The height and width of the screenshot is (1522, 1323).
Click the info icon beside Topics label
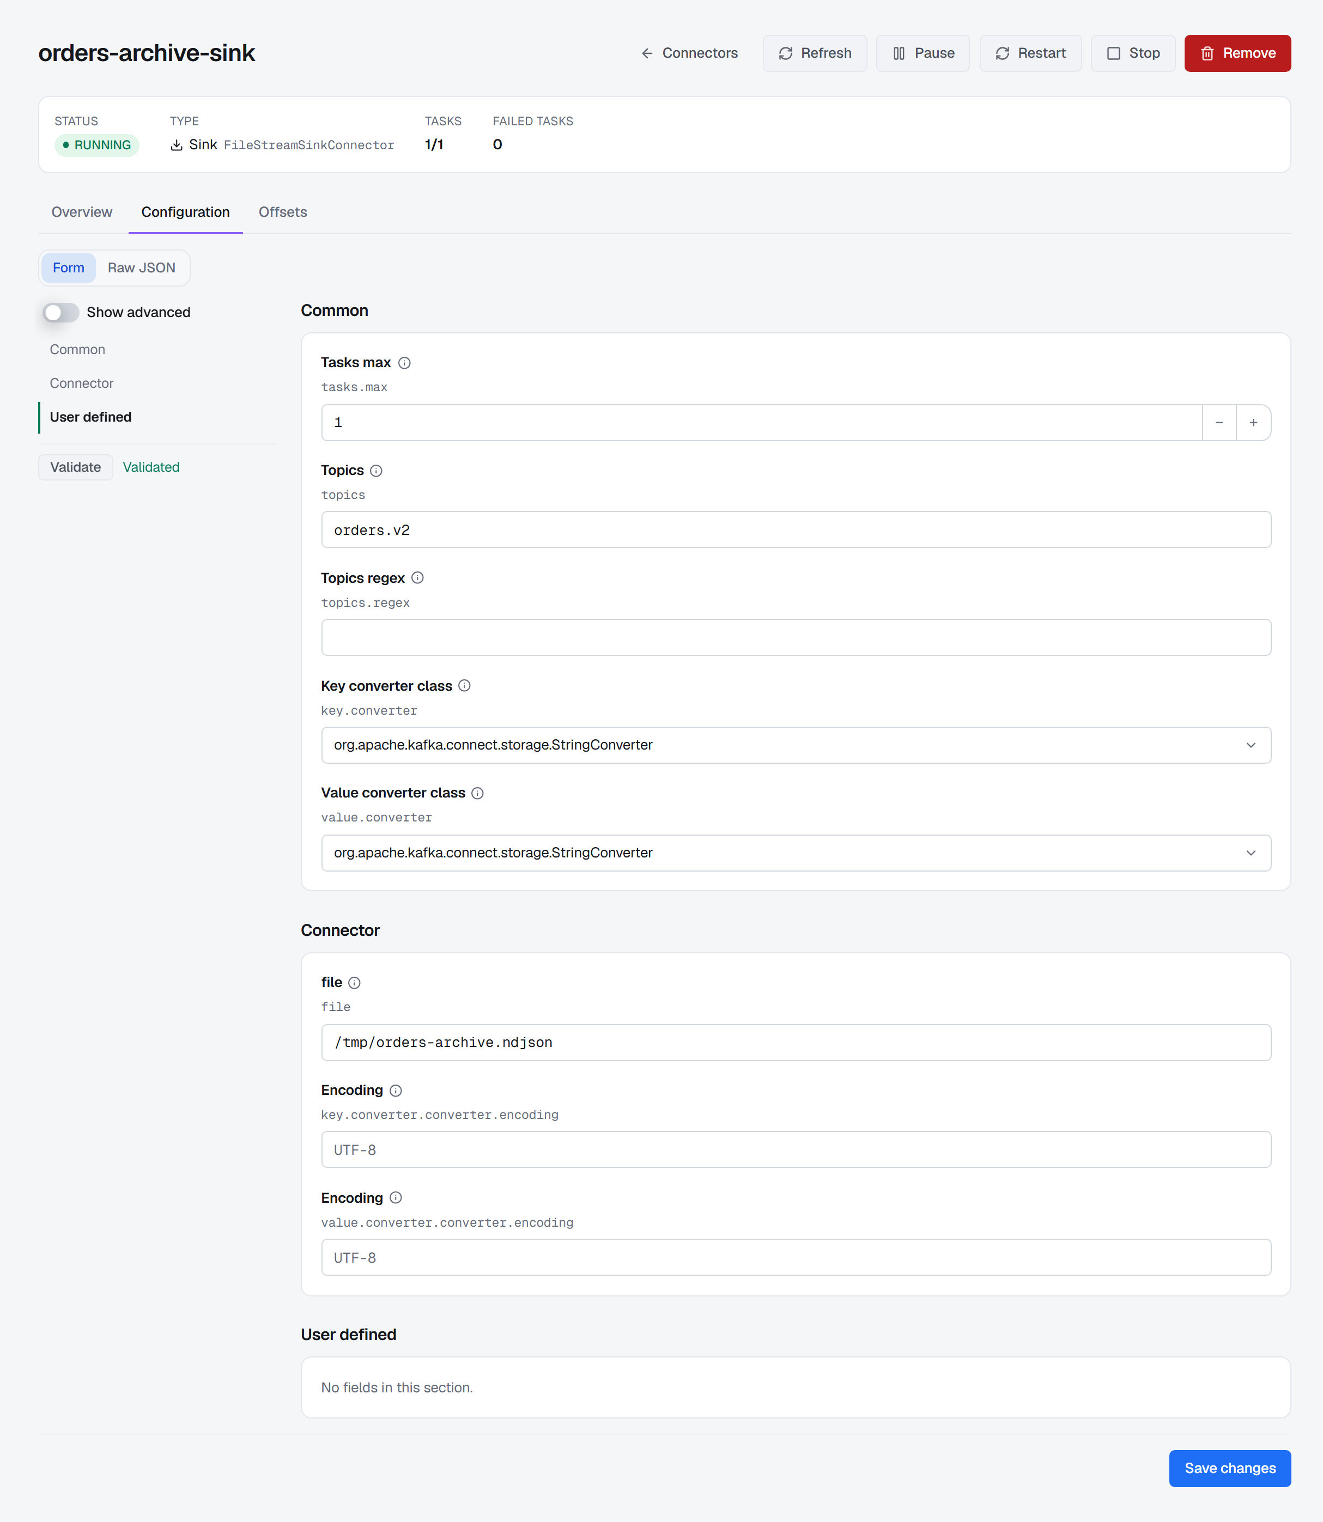[376, 470]
